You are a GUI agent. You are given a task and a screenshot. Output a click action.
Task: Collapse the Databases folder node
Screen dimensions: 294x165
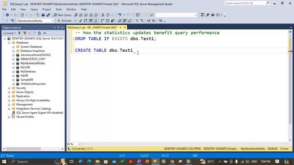pos(9,43)
